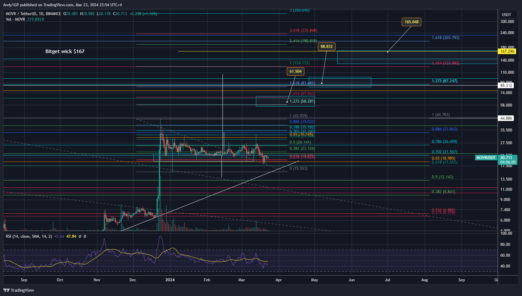Image resolution: width=522 pixels, height=296 pixels.
Task: Click the 'Bitget wick $167' text annotation
Action: coord(65,51)
